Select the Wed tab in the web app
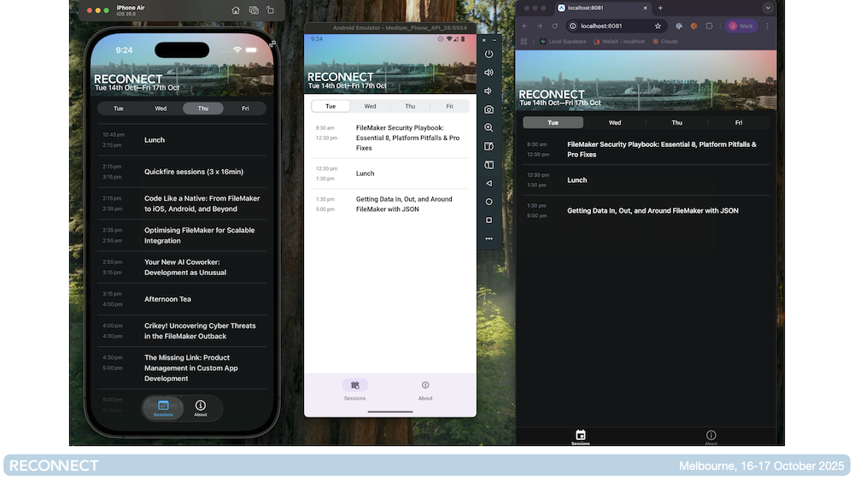 click(x=615, y=122)
